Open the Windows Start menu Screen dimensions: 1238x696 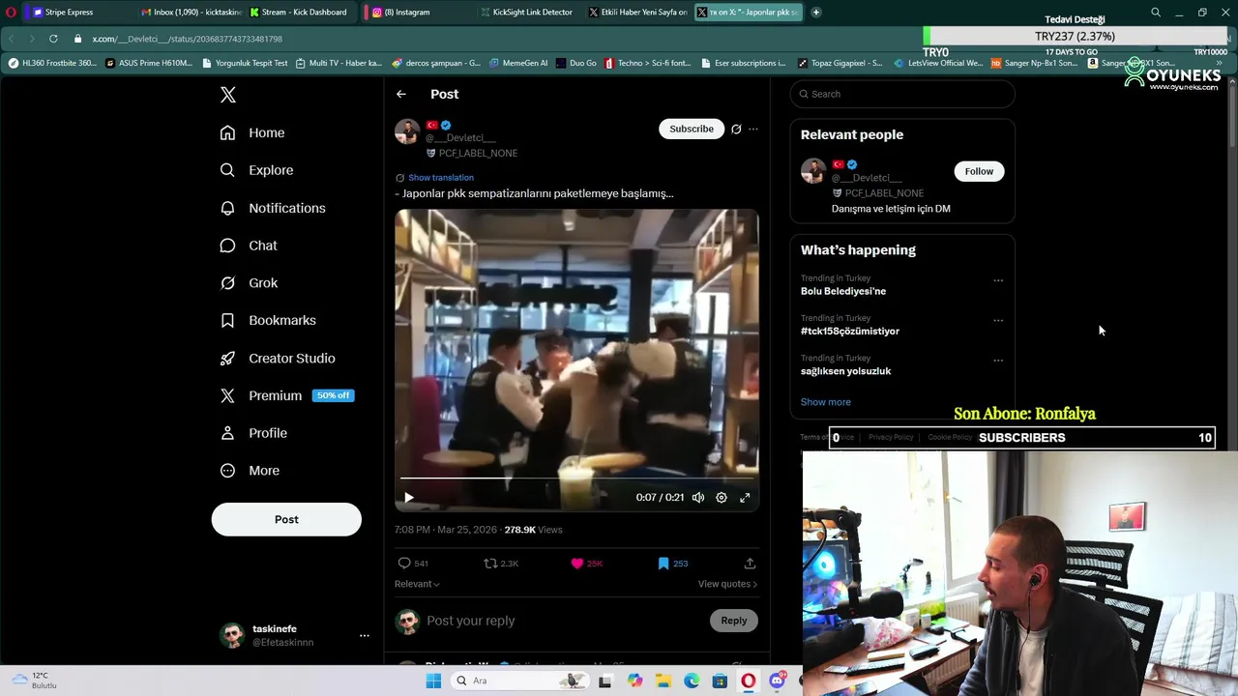pos(433,681)
